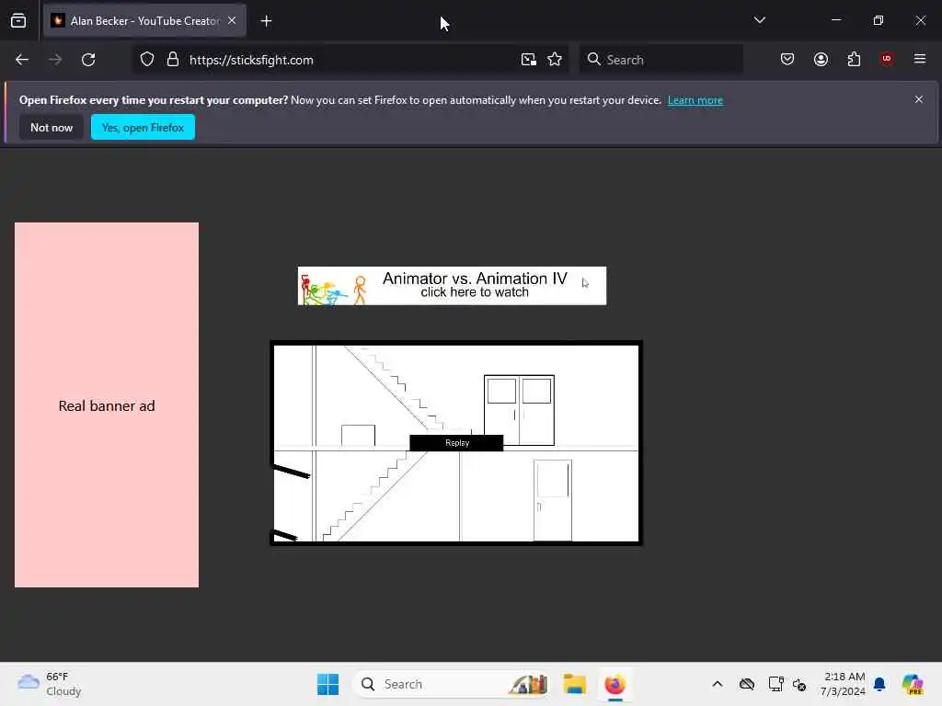Click the Real banner ad panel

[x=107, y=405]
